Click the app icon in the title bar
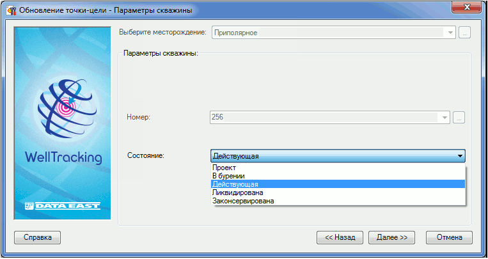 11,10
